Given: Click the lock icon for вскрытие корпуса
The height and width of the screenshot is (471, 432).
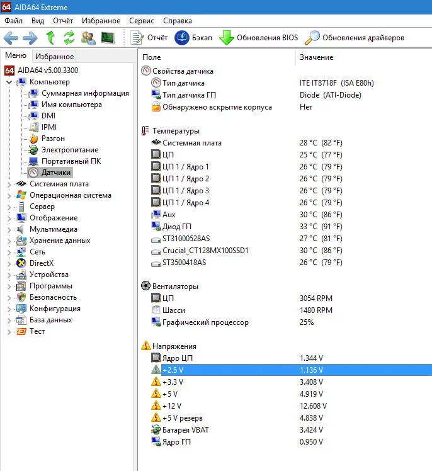Looking at the screenshot, I should (x=156, y=106).
